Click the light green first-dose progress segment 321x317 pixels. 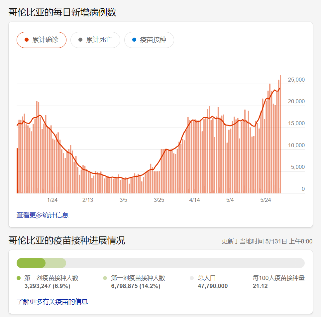(56, 263)
